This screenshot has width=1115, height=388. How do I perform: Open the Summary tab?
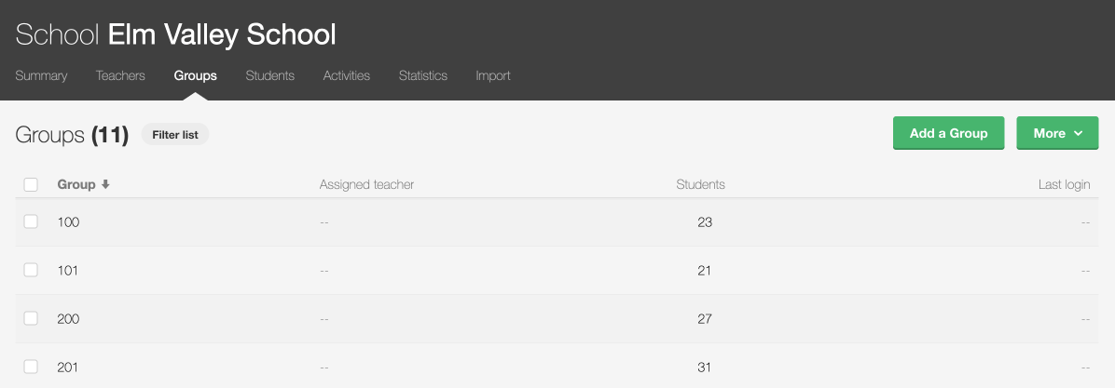[x=41, y=75]
